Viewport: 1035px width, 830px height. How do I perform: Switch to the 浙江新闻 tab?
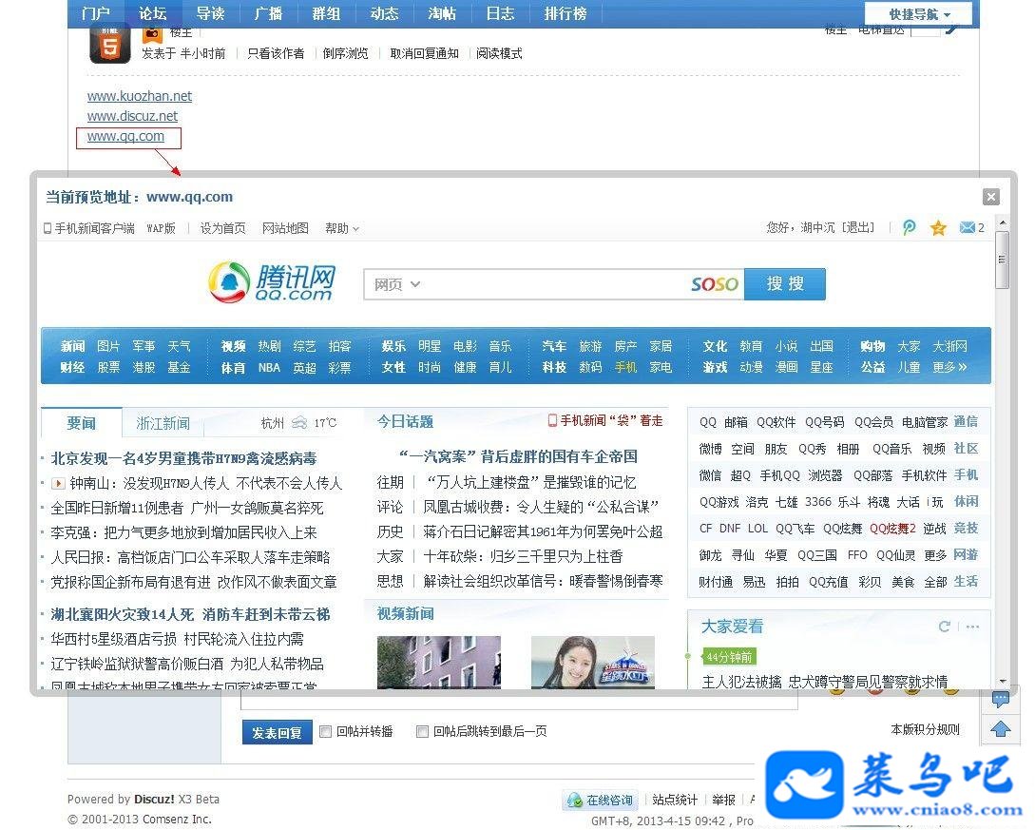click(163, 423)
